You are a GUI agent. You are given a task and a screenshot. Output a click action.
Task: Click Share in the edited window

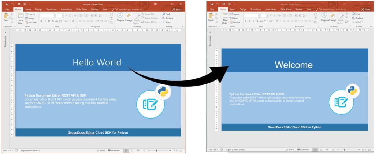[x=365, y=10]
